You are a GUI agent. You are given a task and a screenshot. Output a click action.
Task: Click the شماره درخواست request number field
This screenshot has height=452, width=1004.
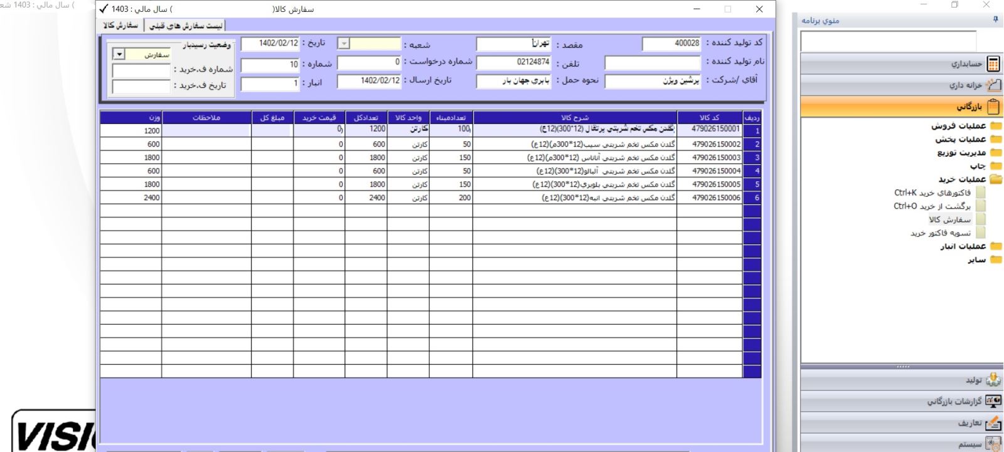369,62
